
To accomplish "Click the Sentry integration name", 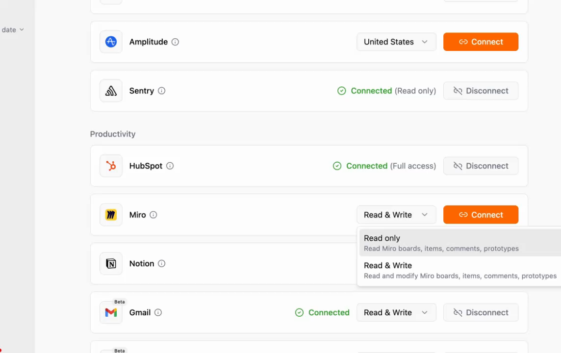I will [x=142, y=91].
